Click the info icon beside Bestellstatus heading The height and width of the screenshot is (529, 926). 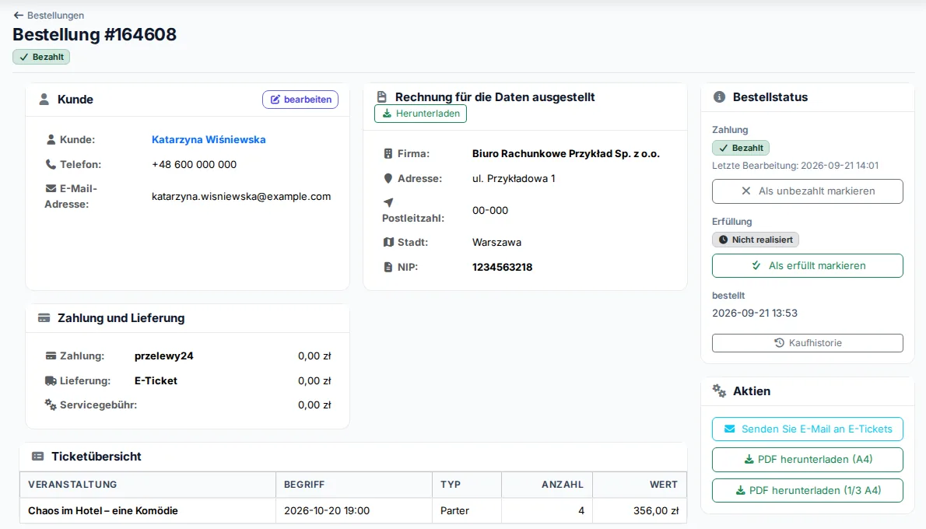[719, 96]
